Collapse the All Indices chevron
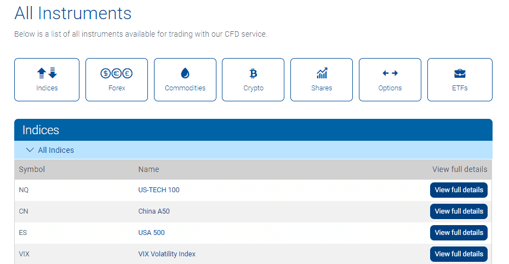Image resolution: width=509 pixels, height=264 pixels. point(30,150)
